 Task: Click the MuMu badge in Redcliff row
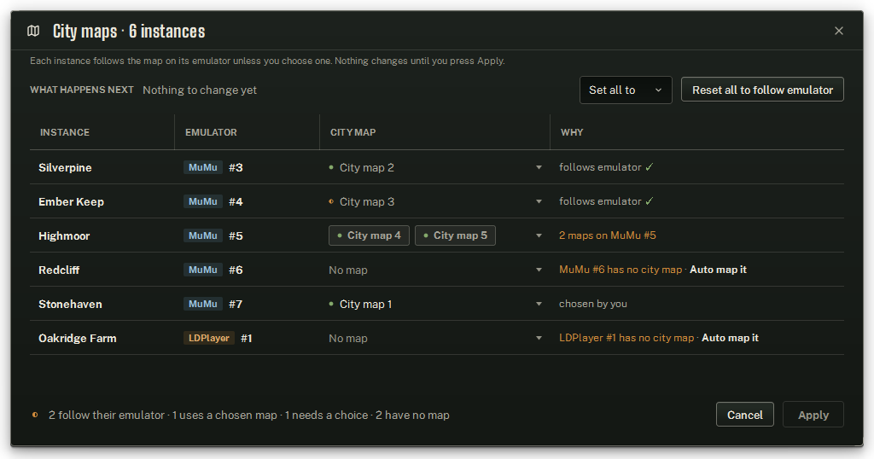point(203,270)
